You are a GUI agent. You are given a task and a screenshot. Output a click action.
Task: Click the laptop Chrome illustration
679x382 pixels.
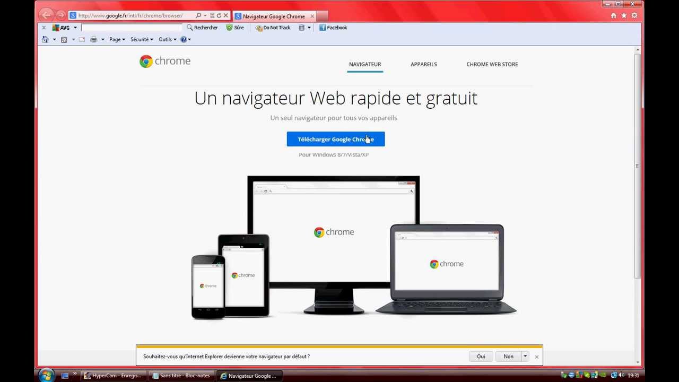(447, 270)
